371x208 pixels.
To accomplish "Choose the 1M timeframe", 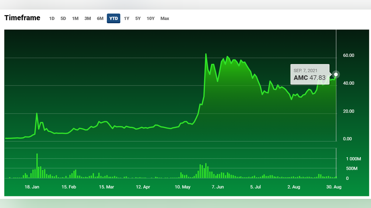I will click(75, 18).
